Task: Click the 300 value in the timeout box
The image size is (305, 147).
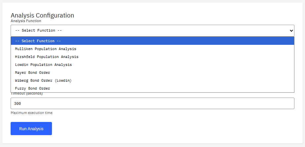Action: click(x=18, y=103)
